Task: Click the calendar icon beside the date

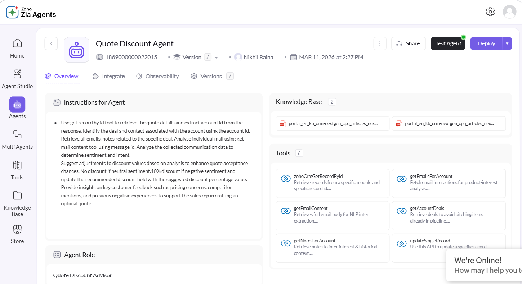Action: pos(294,57)
